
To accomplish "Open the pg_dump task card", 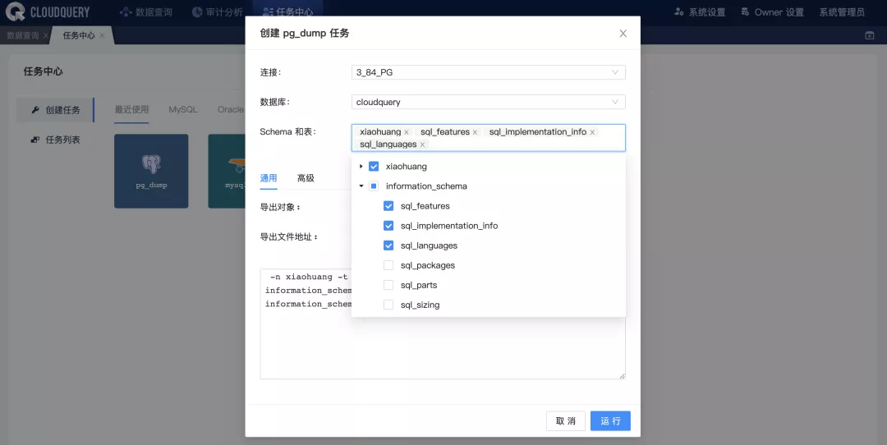I will [151, 171].
